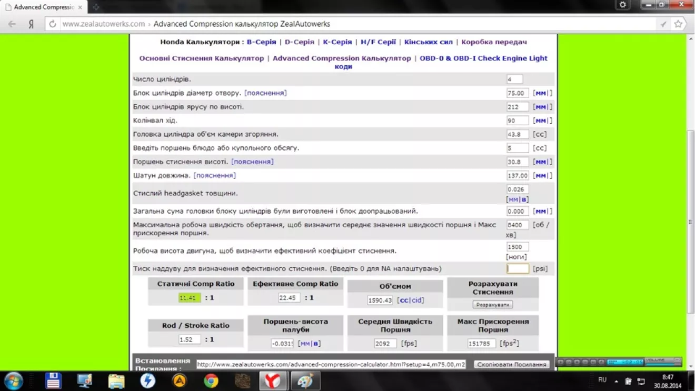Open the Кінських сил calculator link
Screen dimensions: 695x391
pos(429,42)
